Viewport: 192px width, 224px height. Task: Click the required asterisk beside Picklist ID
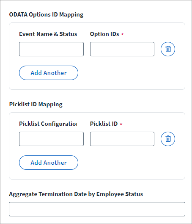click(121, 124)
